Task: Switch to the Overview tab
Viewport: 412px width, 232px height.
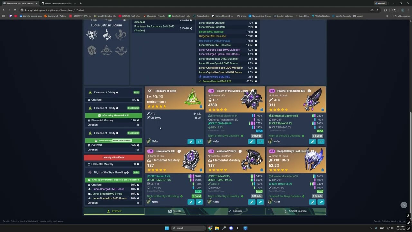Action: 114,211
